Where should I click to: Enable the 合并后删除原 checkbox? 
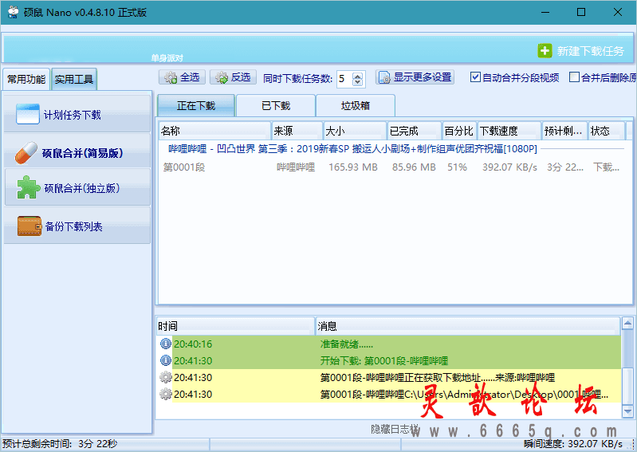574,77
